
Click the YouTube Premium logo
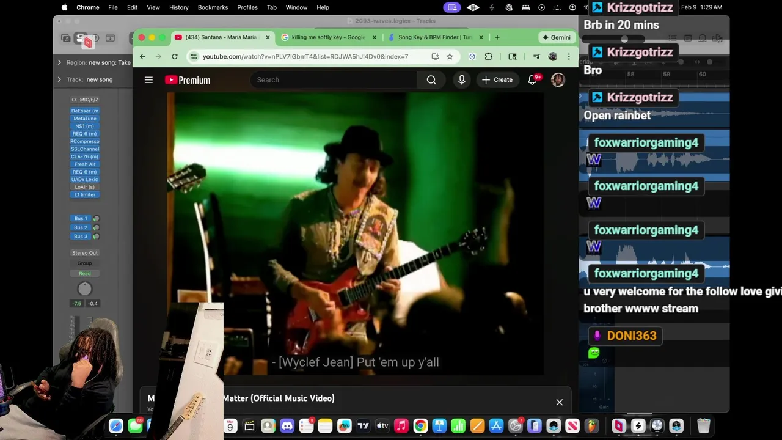click(188, 80)
